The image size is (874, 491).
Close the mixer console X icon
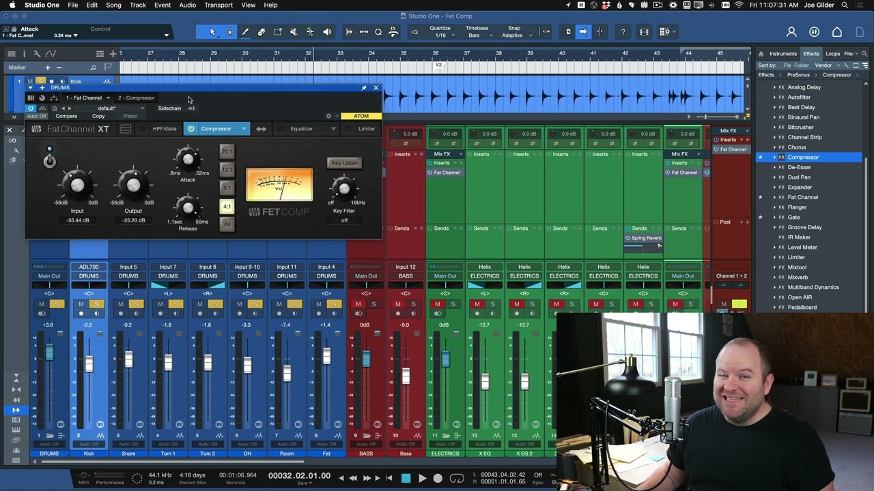click(10, 130)
